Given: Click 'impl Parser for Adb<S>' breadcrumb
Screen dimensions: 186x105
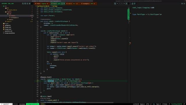Looking at the screenshot, I should [43, 6].
